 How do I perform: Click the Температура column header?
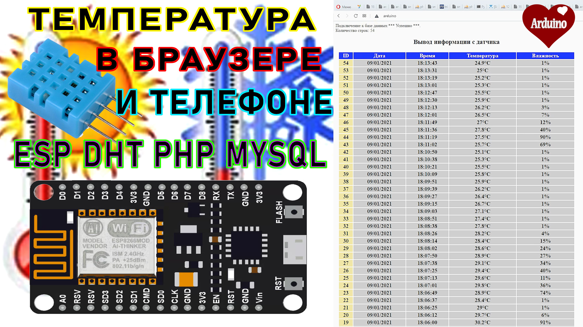coord(482,56)
